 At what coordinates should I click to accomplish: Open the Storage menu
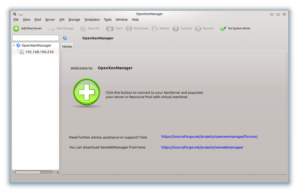74,20
